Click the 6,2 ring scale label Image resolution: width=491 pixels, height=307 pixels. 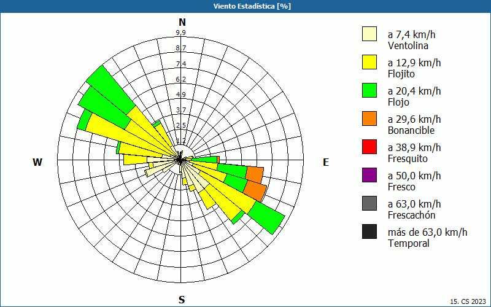[181, 79]
